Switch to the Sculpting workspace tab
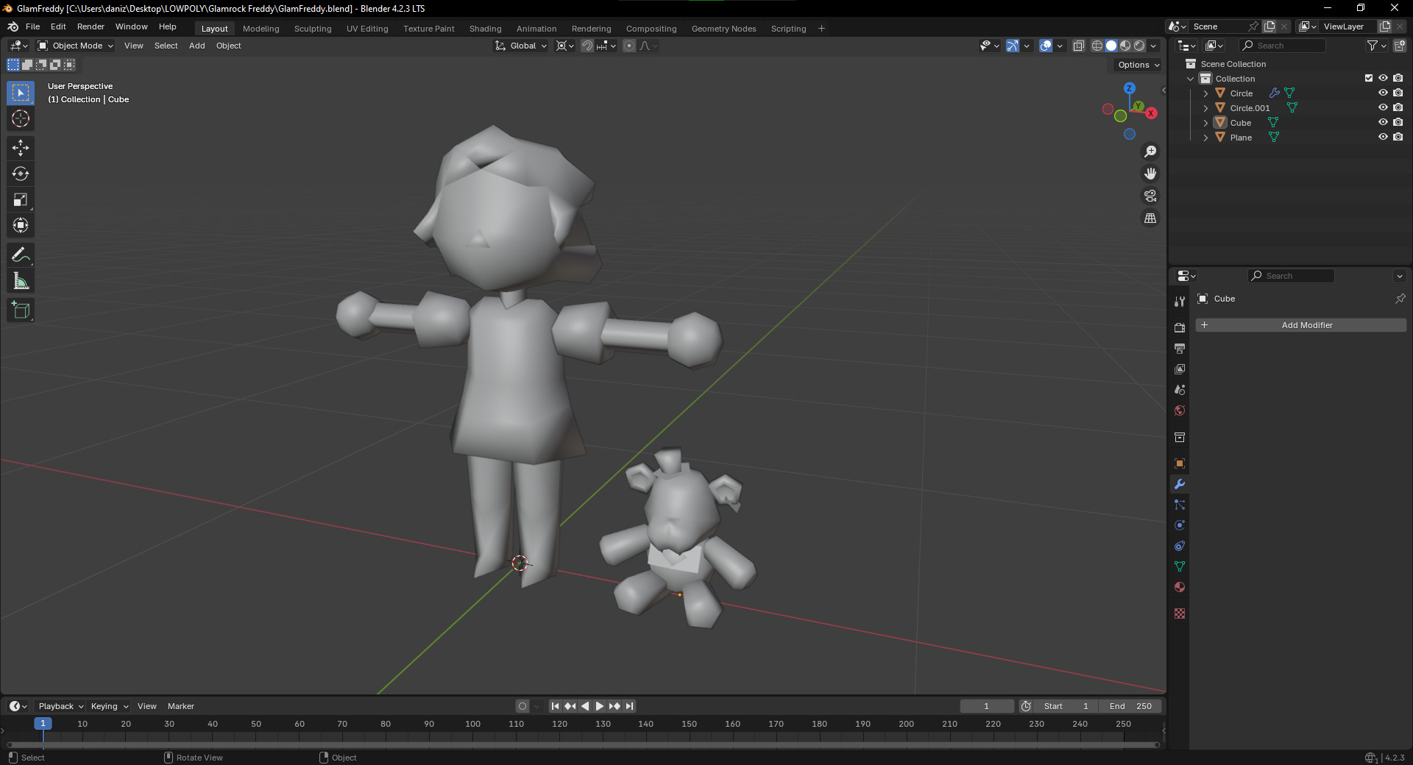 pos(313,29)
